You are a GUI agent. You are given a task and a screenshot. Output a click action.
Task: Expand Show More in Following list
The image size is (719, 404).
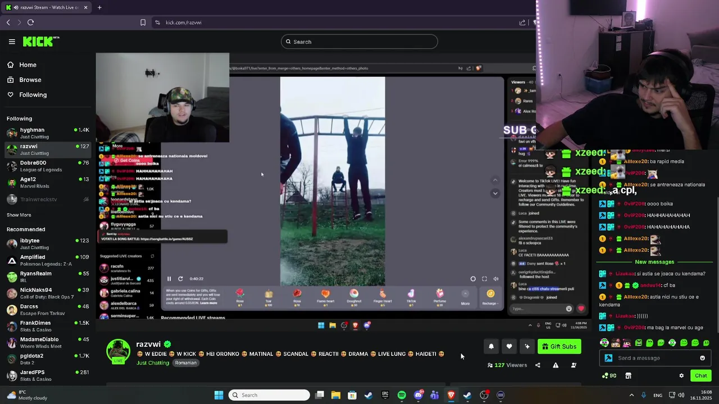point(19,215)
